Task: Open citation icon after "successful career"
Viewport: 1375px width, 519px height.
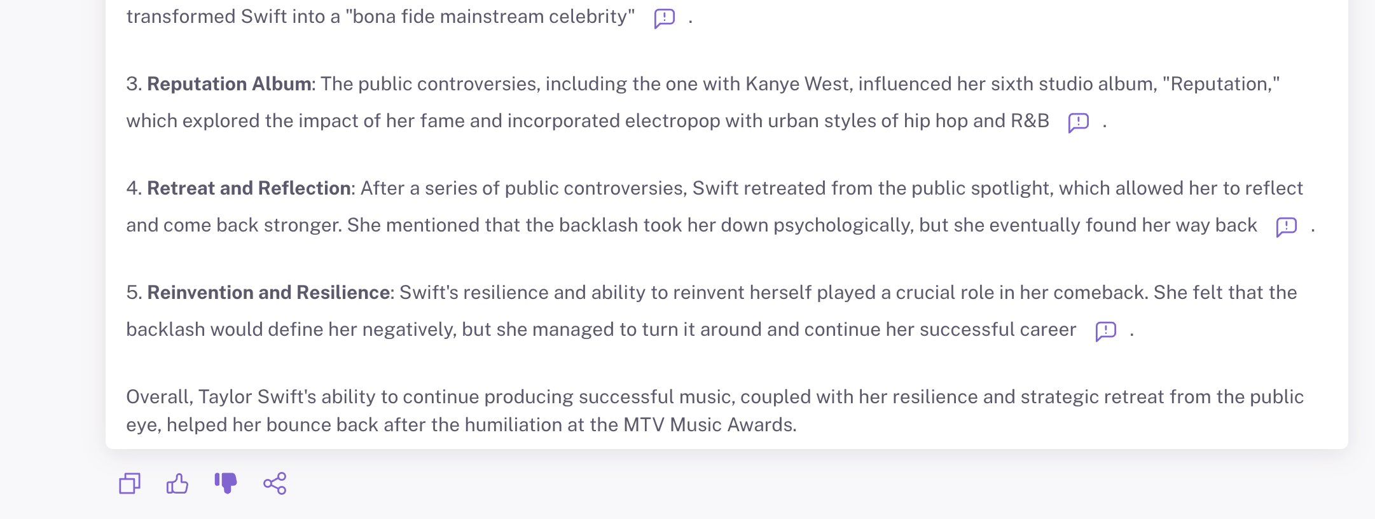Action: 1105,331
